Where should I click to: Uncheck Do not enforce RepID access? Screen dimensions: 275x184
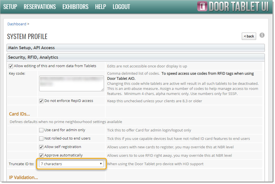41,101
